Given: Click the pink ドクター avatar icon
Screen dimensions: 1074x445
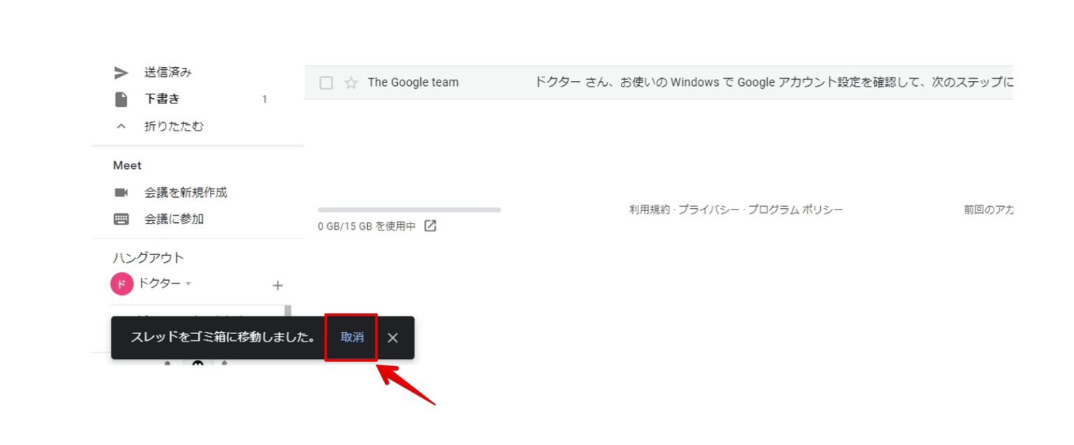Looking at the screenshot, I should tap(122, 284).
